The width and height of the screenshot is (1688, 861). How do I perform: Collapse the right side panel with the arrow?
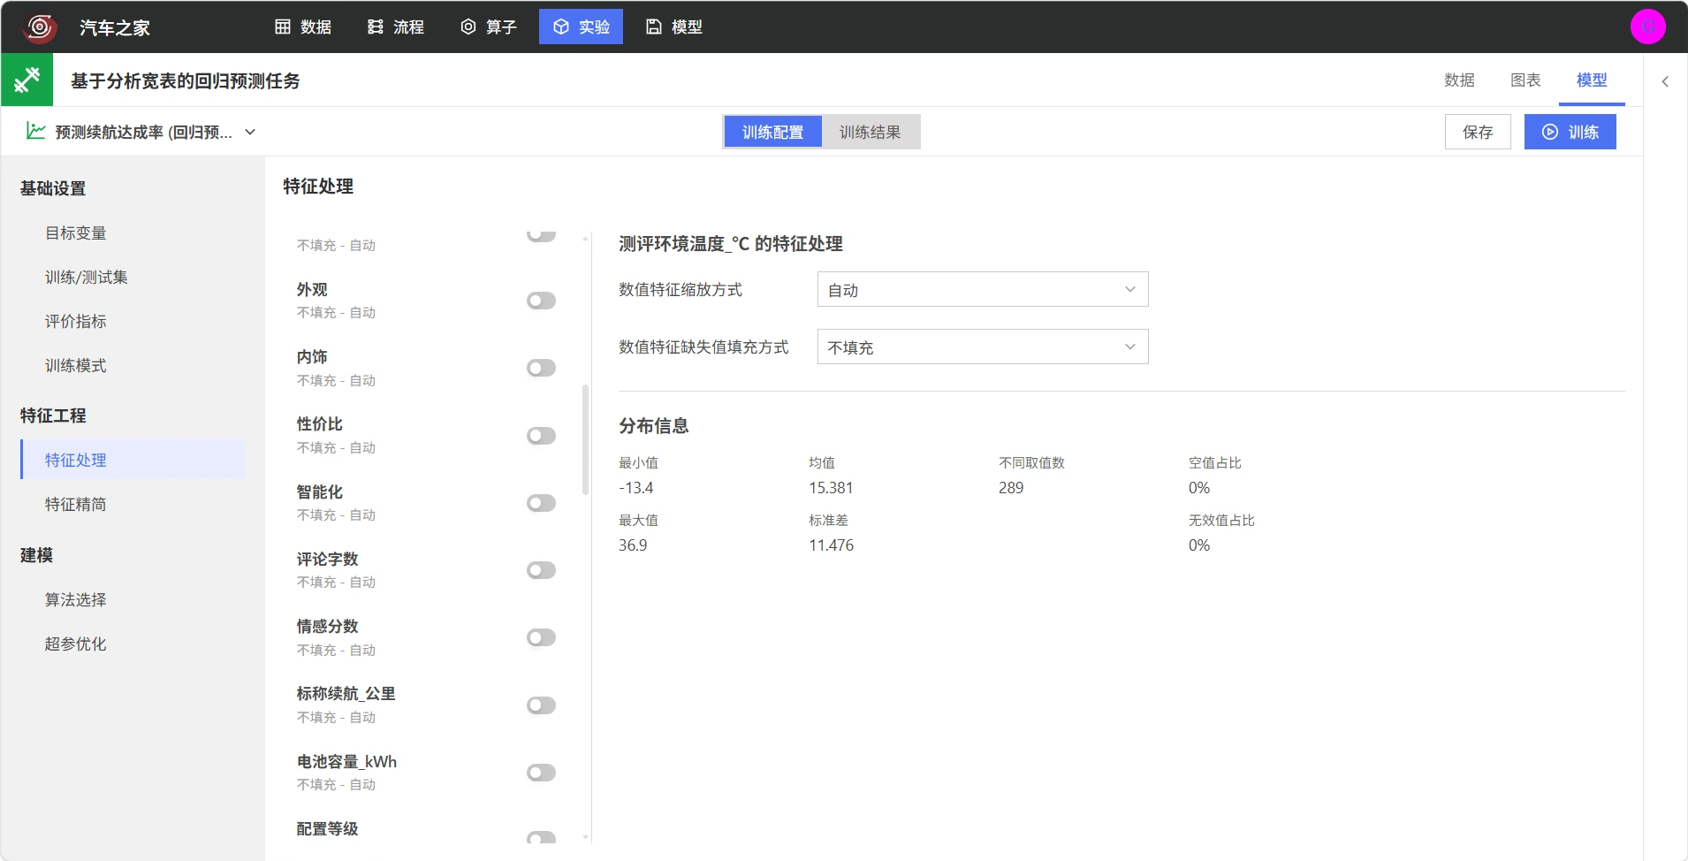click(1665, 81)
